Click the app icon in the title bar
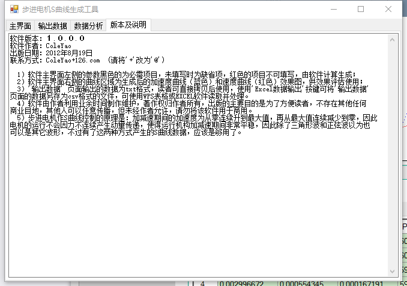Image resolution: width=407 pixels, height=286 pixels. point(14,9)
